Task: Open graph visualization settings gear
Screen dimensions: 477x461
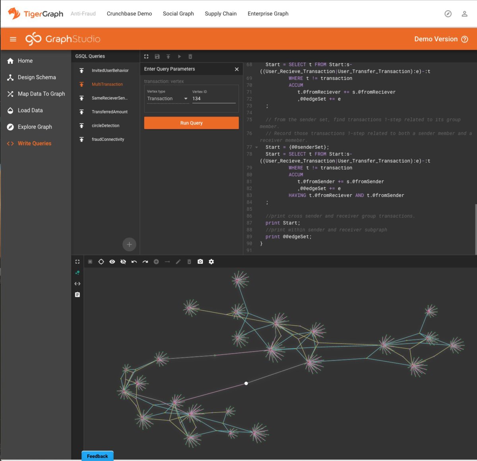Action: coord(211,261)
